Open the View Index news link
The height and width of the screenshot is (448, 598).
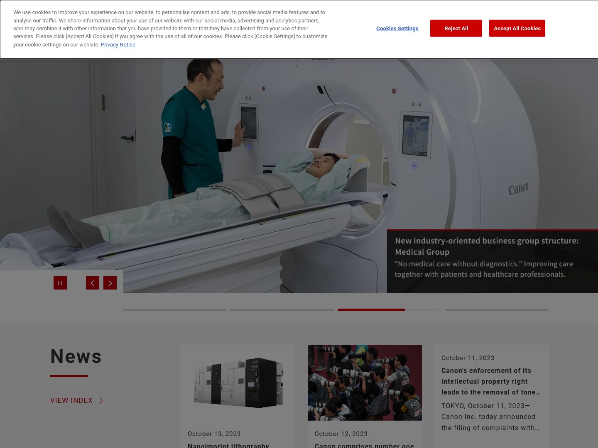71,400
